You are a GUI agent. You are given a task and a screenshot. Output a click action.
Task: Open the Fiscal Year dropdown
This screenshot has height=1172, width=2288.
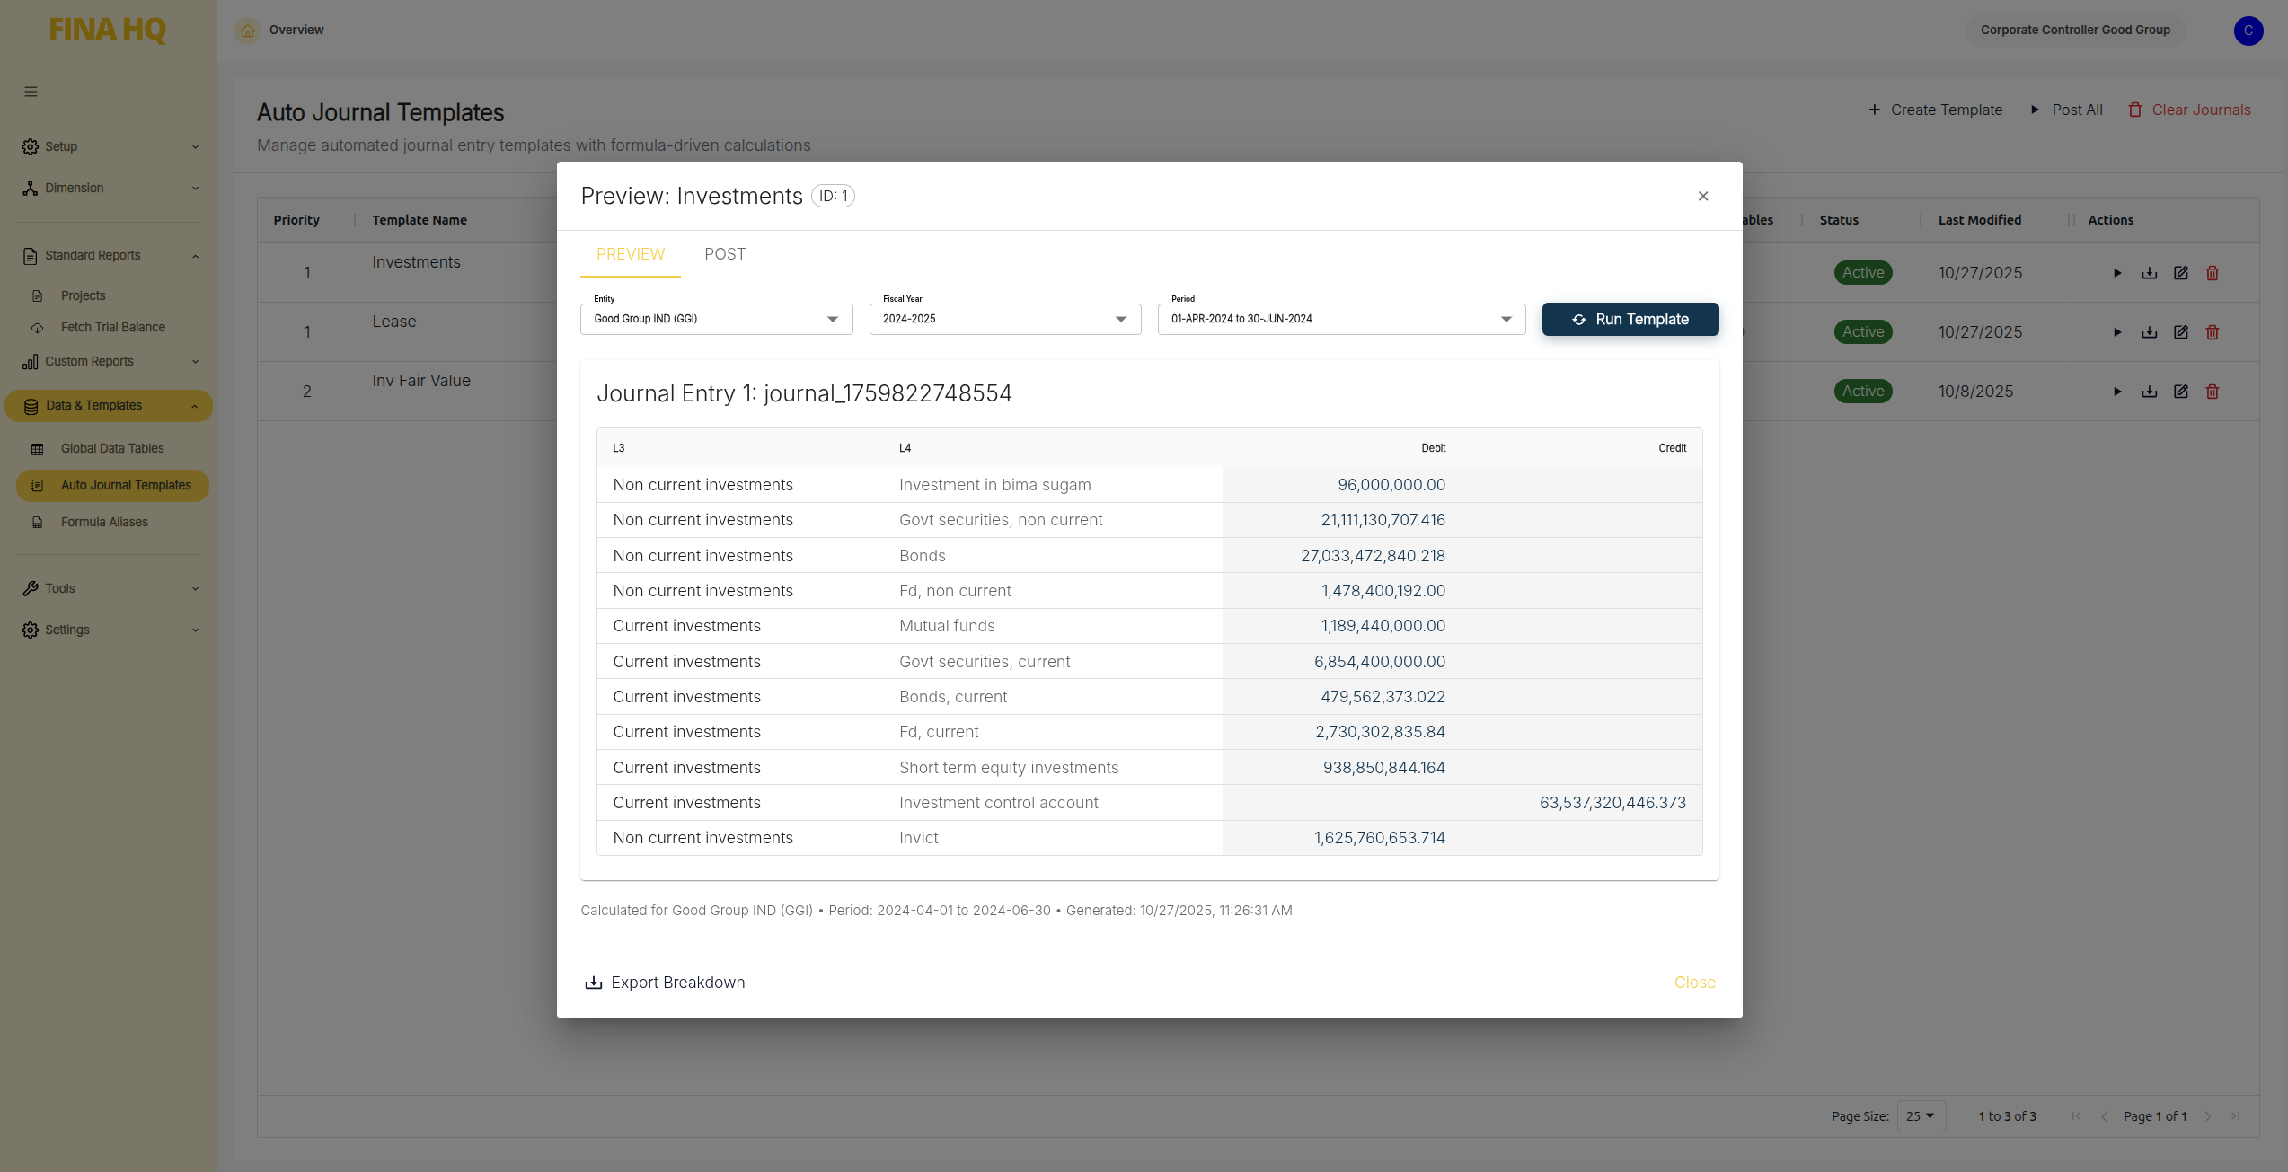pos(1004,319)
